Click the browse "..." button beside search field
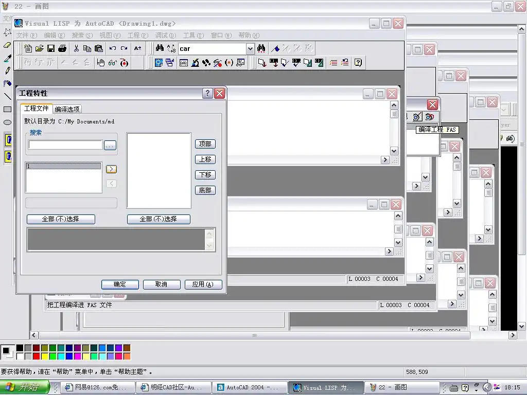This screenshot has height=395, width=527. 110,145
